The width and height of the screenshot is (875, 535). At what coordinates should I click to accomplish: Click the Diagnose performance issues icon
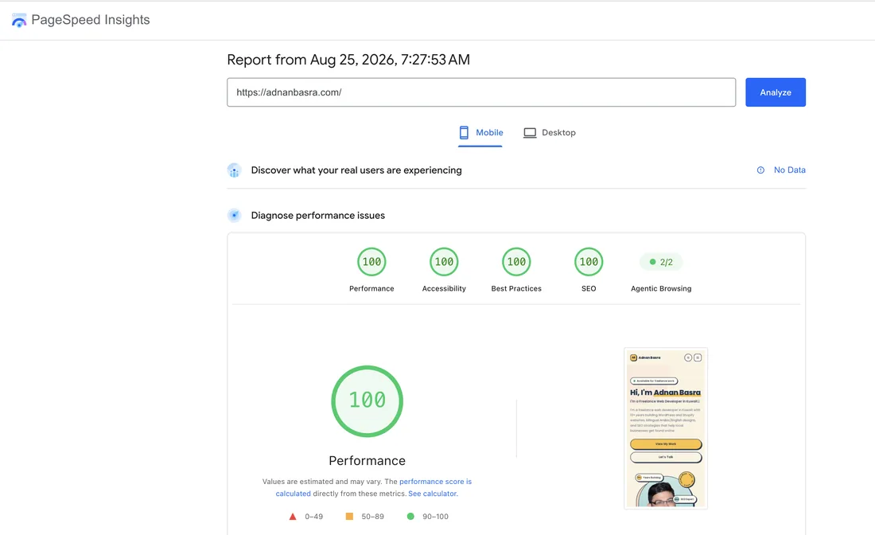[235, 215]
